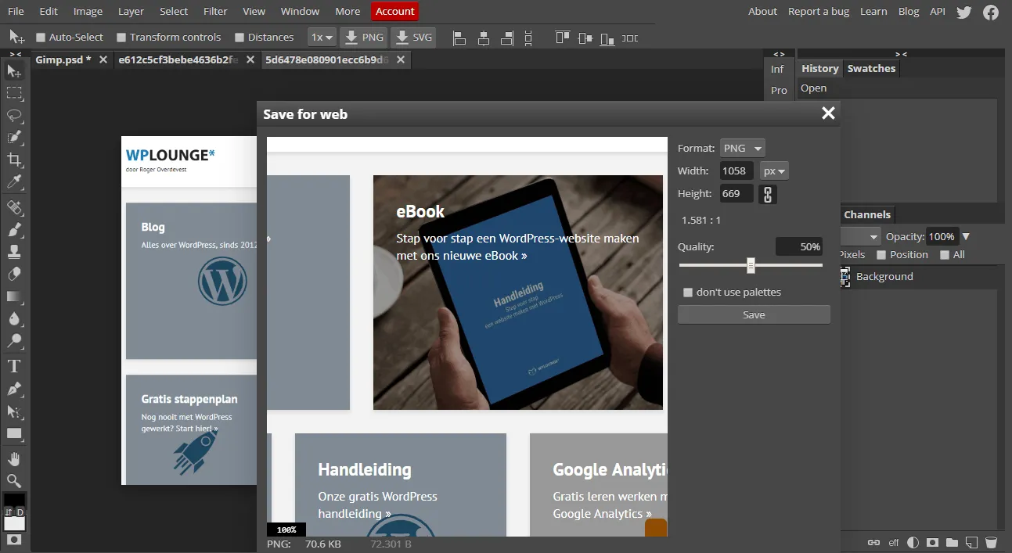Click the delete layer trash icon

[x=991, y=542]
